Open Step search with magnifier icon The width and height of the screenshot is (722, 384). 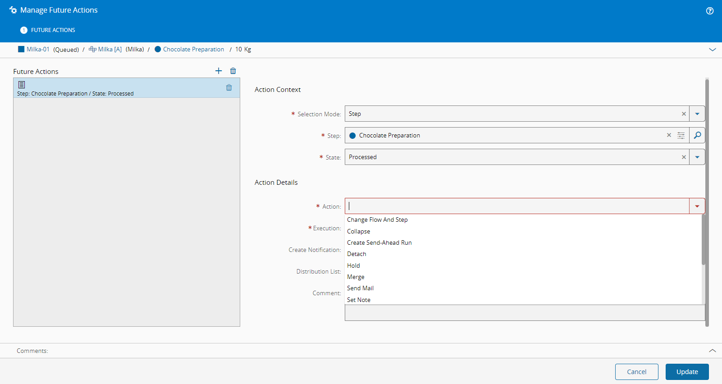[697, 135]
